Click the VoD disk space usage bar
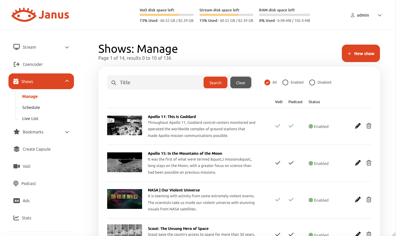396x236 pixels. coord(167,15)
